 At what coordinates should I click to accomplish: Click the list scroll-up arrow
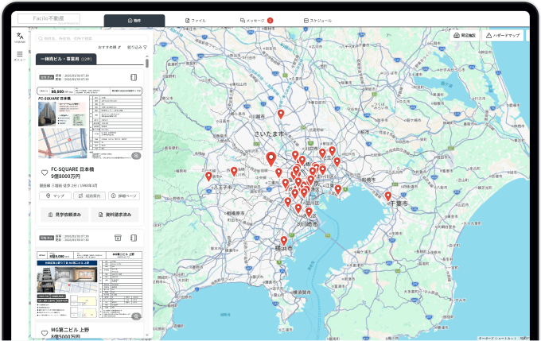[x=147, y=56]
